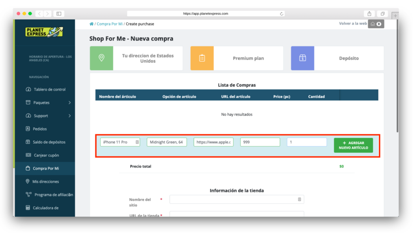
Task: Click the Paquetes box icon
Action: pos(28,102)
